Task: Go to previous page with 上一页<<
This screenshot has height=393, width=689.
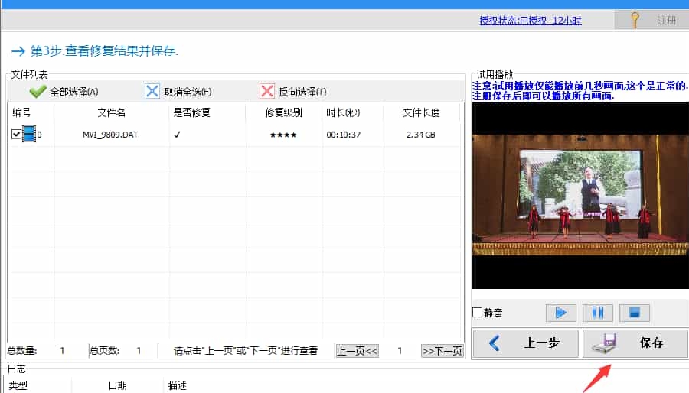Action: [357, 351]
